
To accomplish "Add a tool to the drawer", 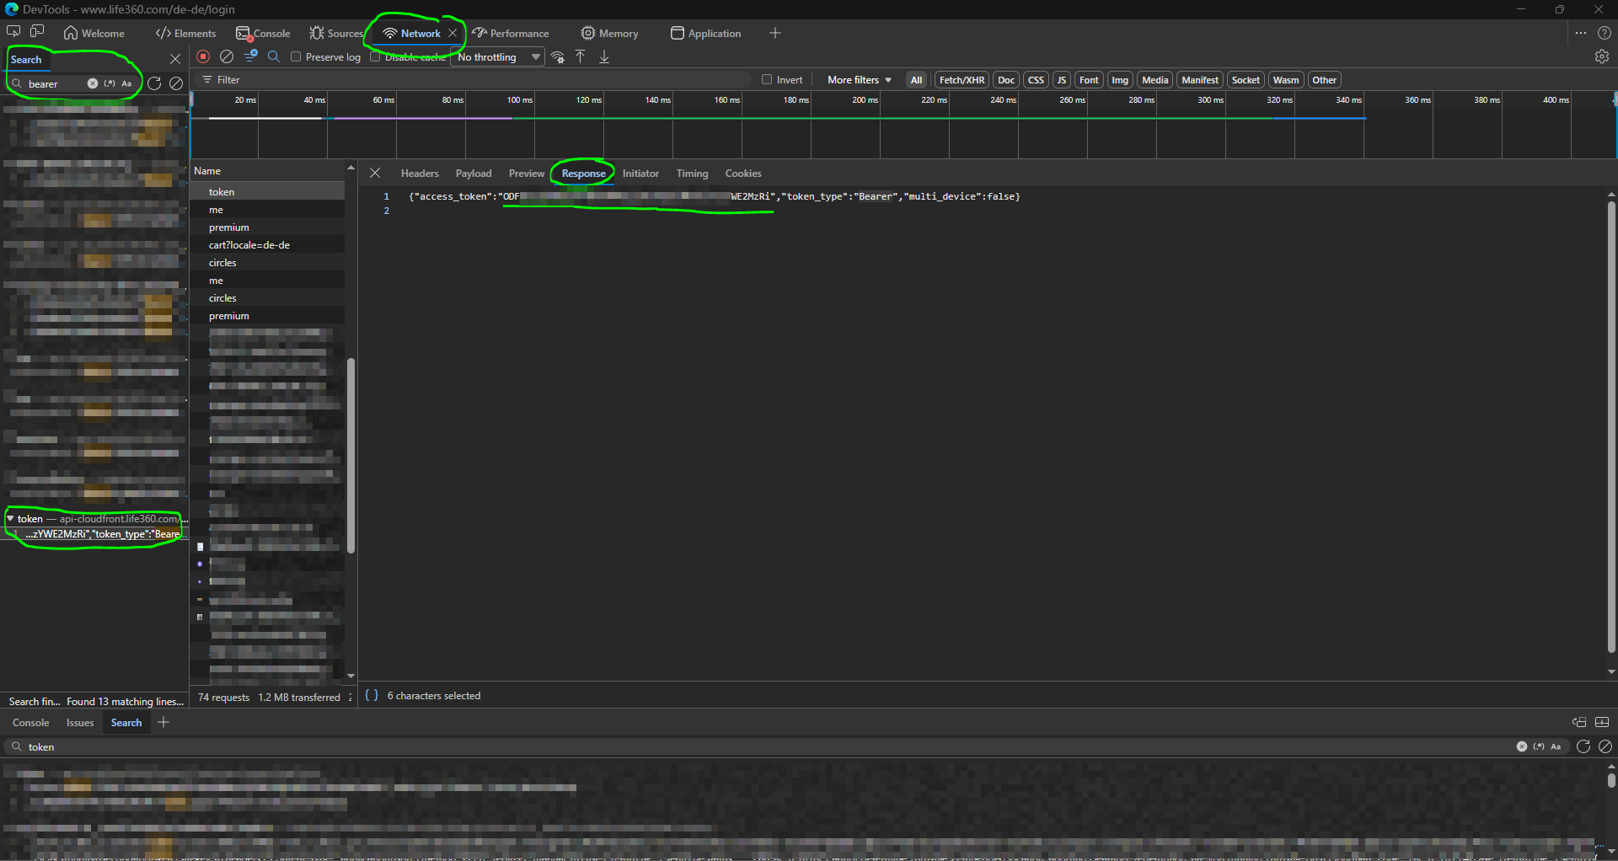I will coord(163,722).
